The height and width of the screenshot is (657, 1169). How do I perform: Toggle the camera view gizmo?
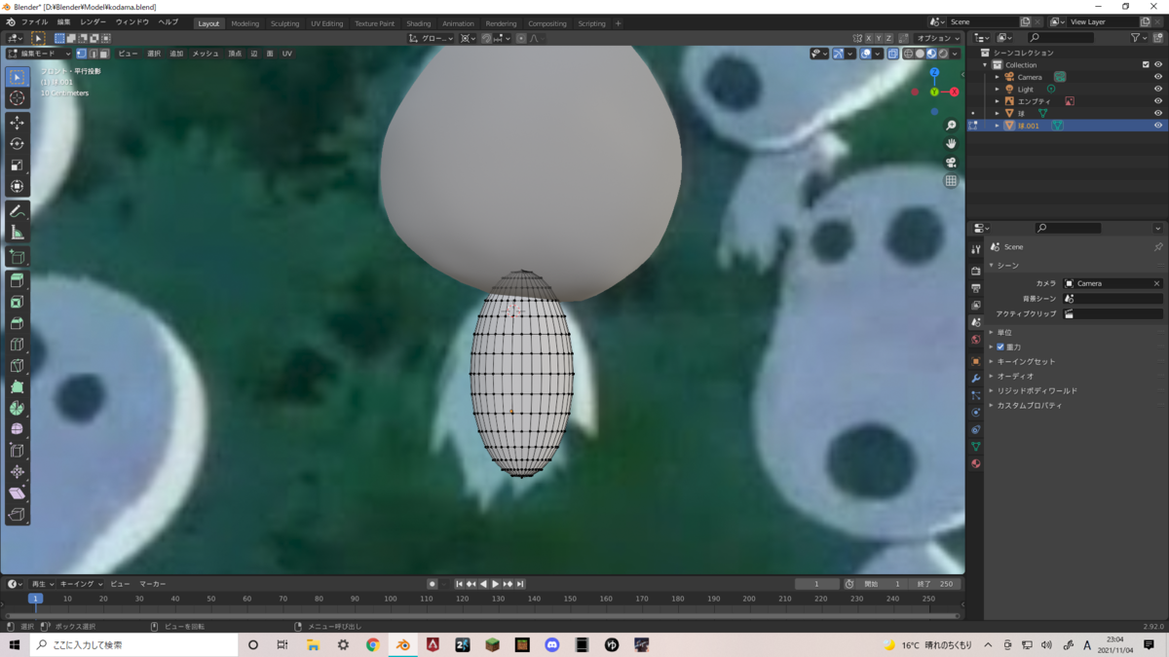951,163
